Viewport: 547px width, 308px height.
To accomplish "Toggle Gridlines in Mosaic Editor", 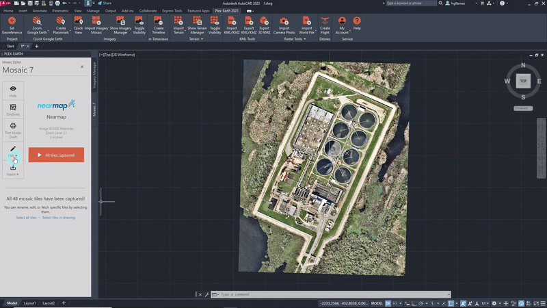I will click(13, 110).
